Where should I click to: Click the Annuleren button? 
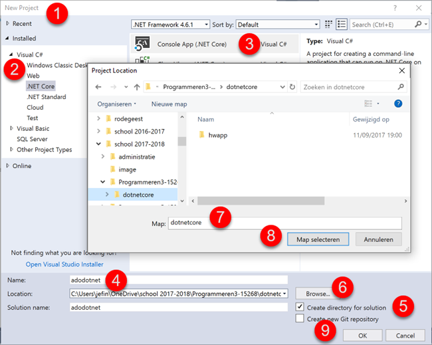point(378,239)
